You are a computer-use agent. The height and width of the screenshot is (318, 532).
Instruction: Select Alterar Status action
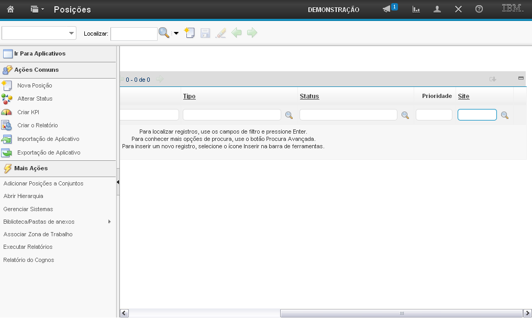tap(35, 98)
